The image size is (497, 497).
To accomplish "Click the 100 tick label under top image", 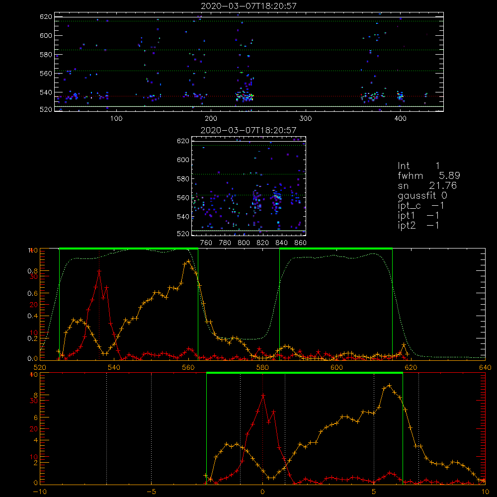I will click(116, 118).
